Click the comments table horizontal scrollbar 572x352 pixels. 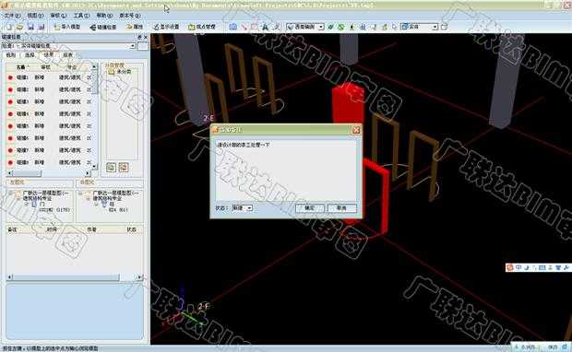[75, 277]
